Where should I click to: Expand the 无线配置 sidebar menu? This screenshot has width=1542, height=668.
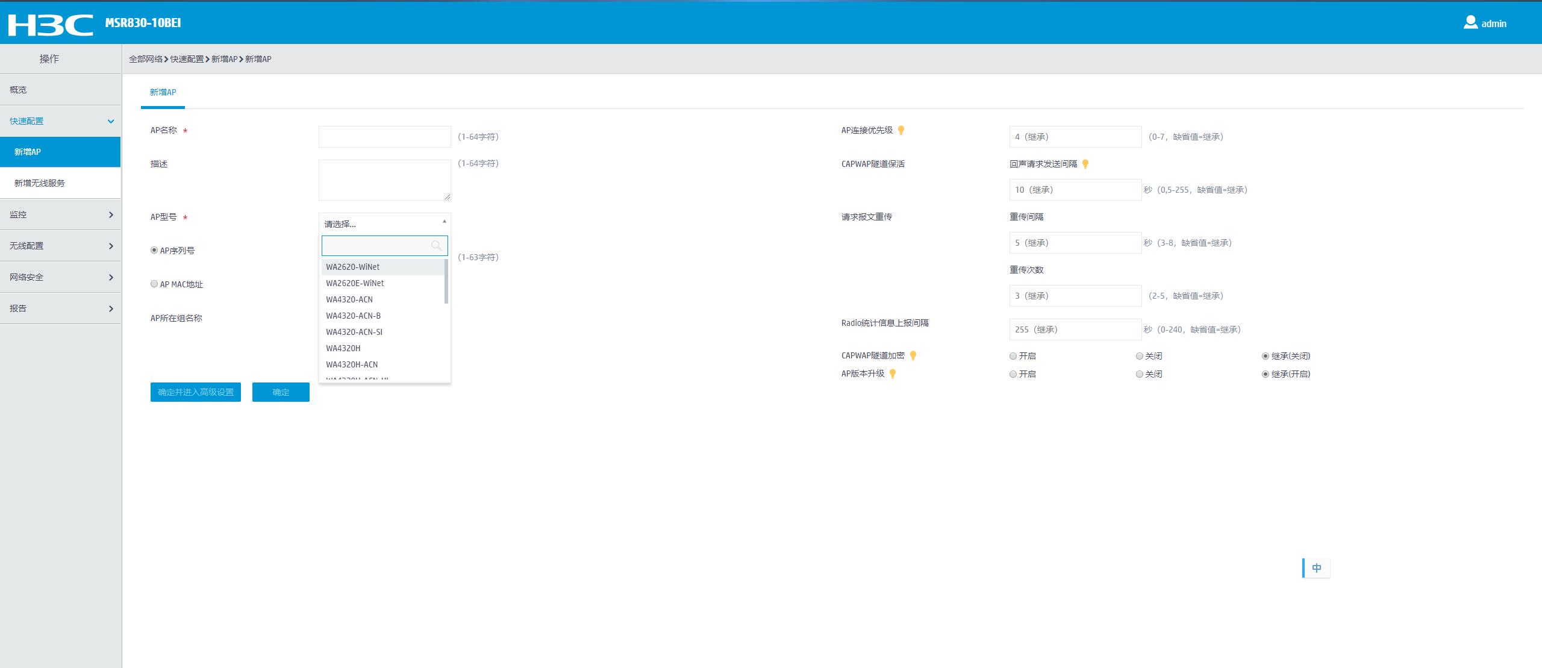[60, 246]
